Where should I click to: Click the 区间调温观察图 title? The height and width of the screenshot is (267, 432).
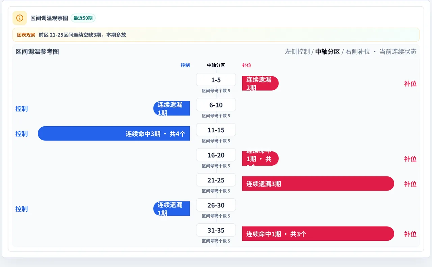click(49, 18)
